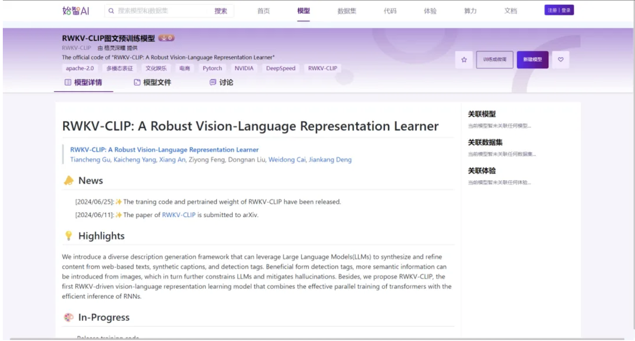Click the star favorite icon button
This screenshot has width=635, height=341.
coord(464,60)
